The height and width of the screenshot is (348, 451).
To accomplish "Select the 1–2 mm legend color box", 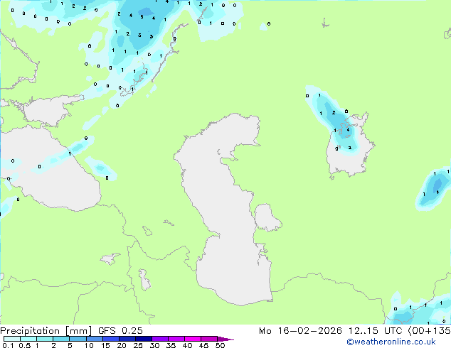I will point(45,339).
